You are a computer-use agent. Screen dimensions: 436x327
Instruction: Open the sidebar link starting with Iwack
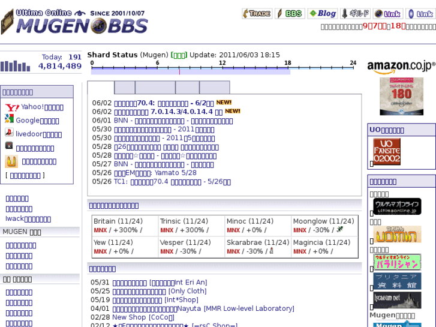pos(28,219)
